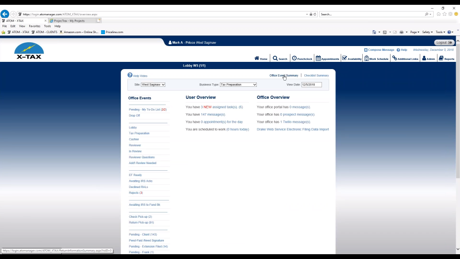Click the page vertical scrollbar

(x=458, y=111)
